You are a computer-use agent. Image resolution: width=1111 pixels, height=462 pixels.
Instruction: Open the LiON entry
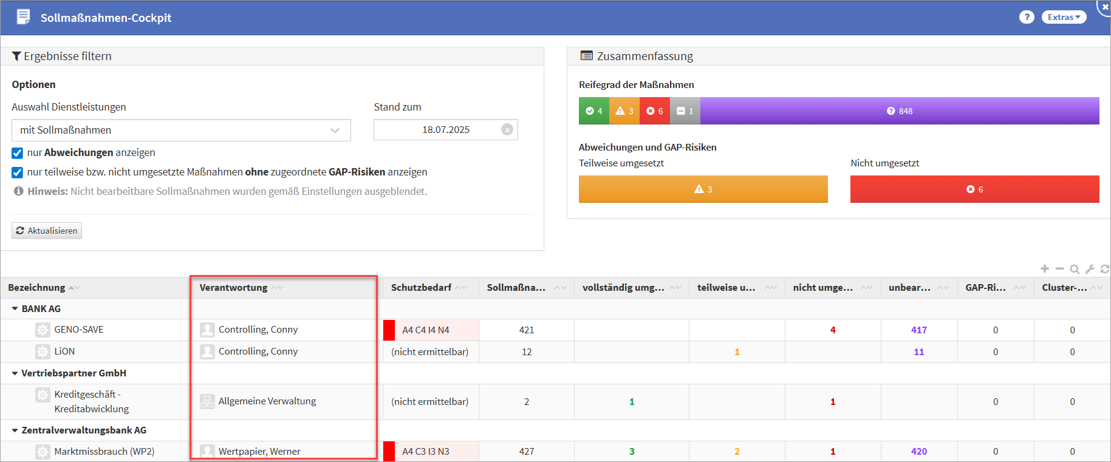pos(64,352)
